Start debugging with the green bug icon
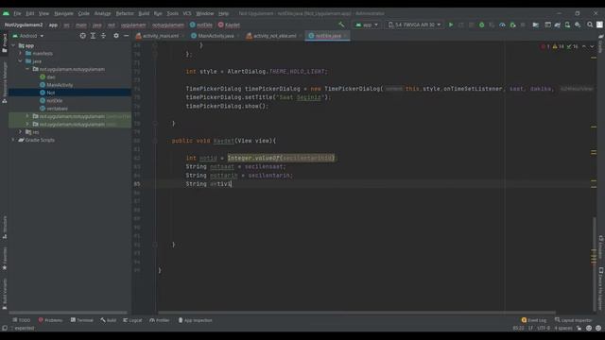 tap(481, 25)
